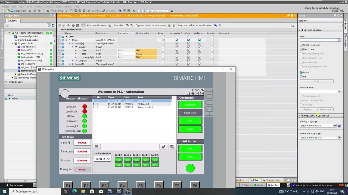Click the Go online toolbar button
This screenshot has width=348, height=195.
(94, 11)
